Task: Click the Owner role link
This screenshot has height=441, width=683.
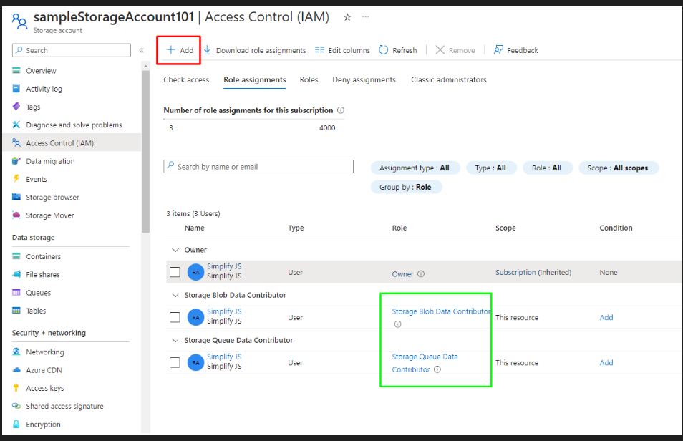Action: coord(402,274)
